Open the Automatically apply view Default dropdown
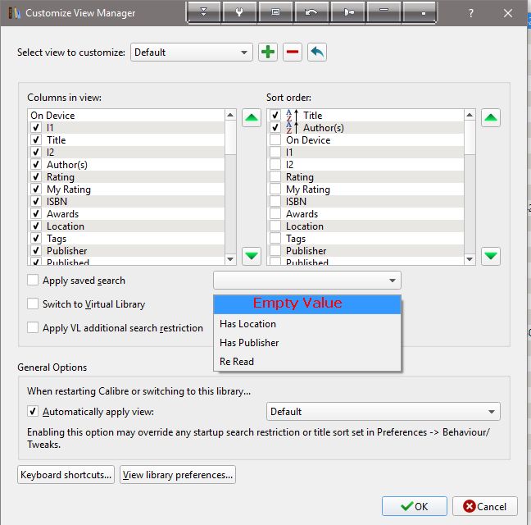This screenshot has height=525, width=531. tap(383, 412)
